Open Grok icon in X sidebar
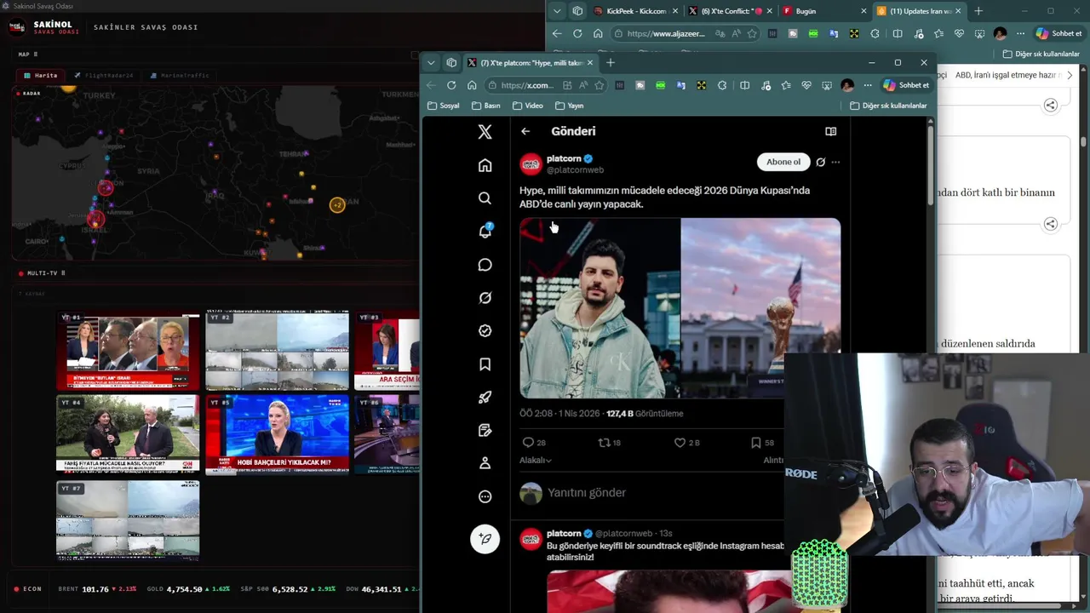This screenshot has height=613, width=1090. [485, 298]
